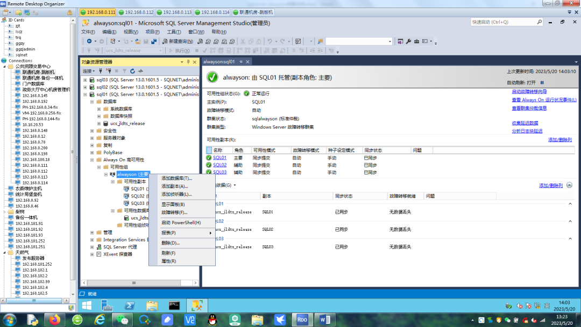This screenshot has width=581, height=327.
Task: Click the header checkbox in replica table
Action: 209,150
